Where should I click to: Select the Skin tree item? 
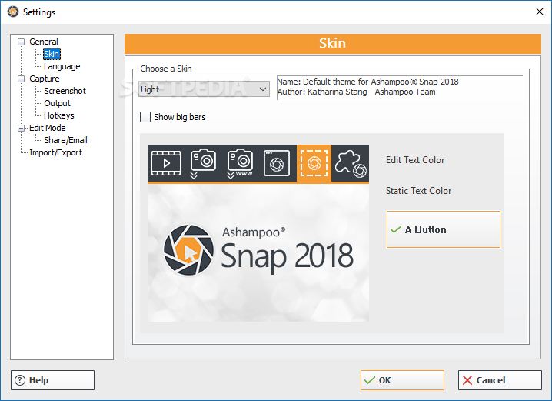pos(52,54)
